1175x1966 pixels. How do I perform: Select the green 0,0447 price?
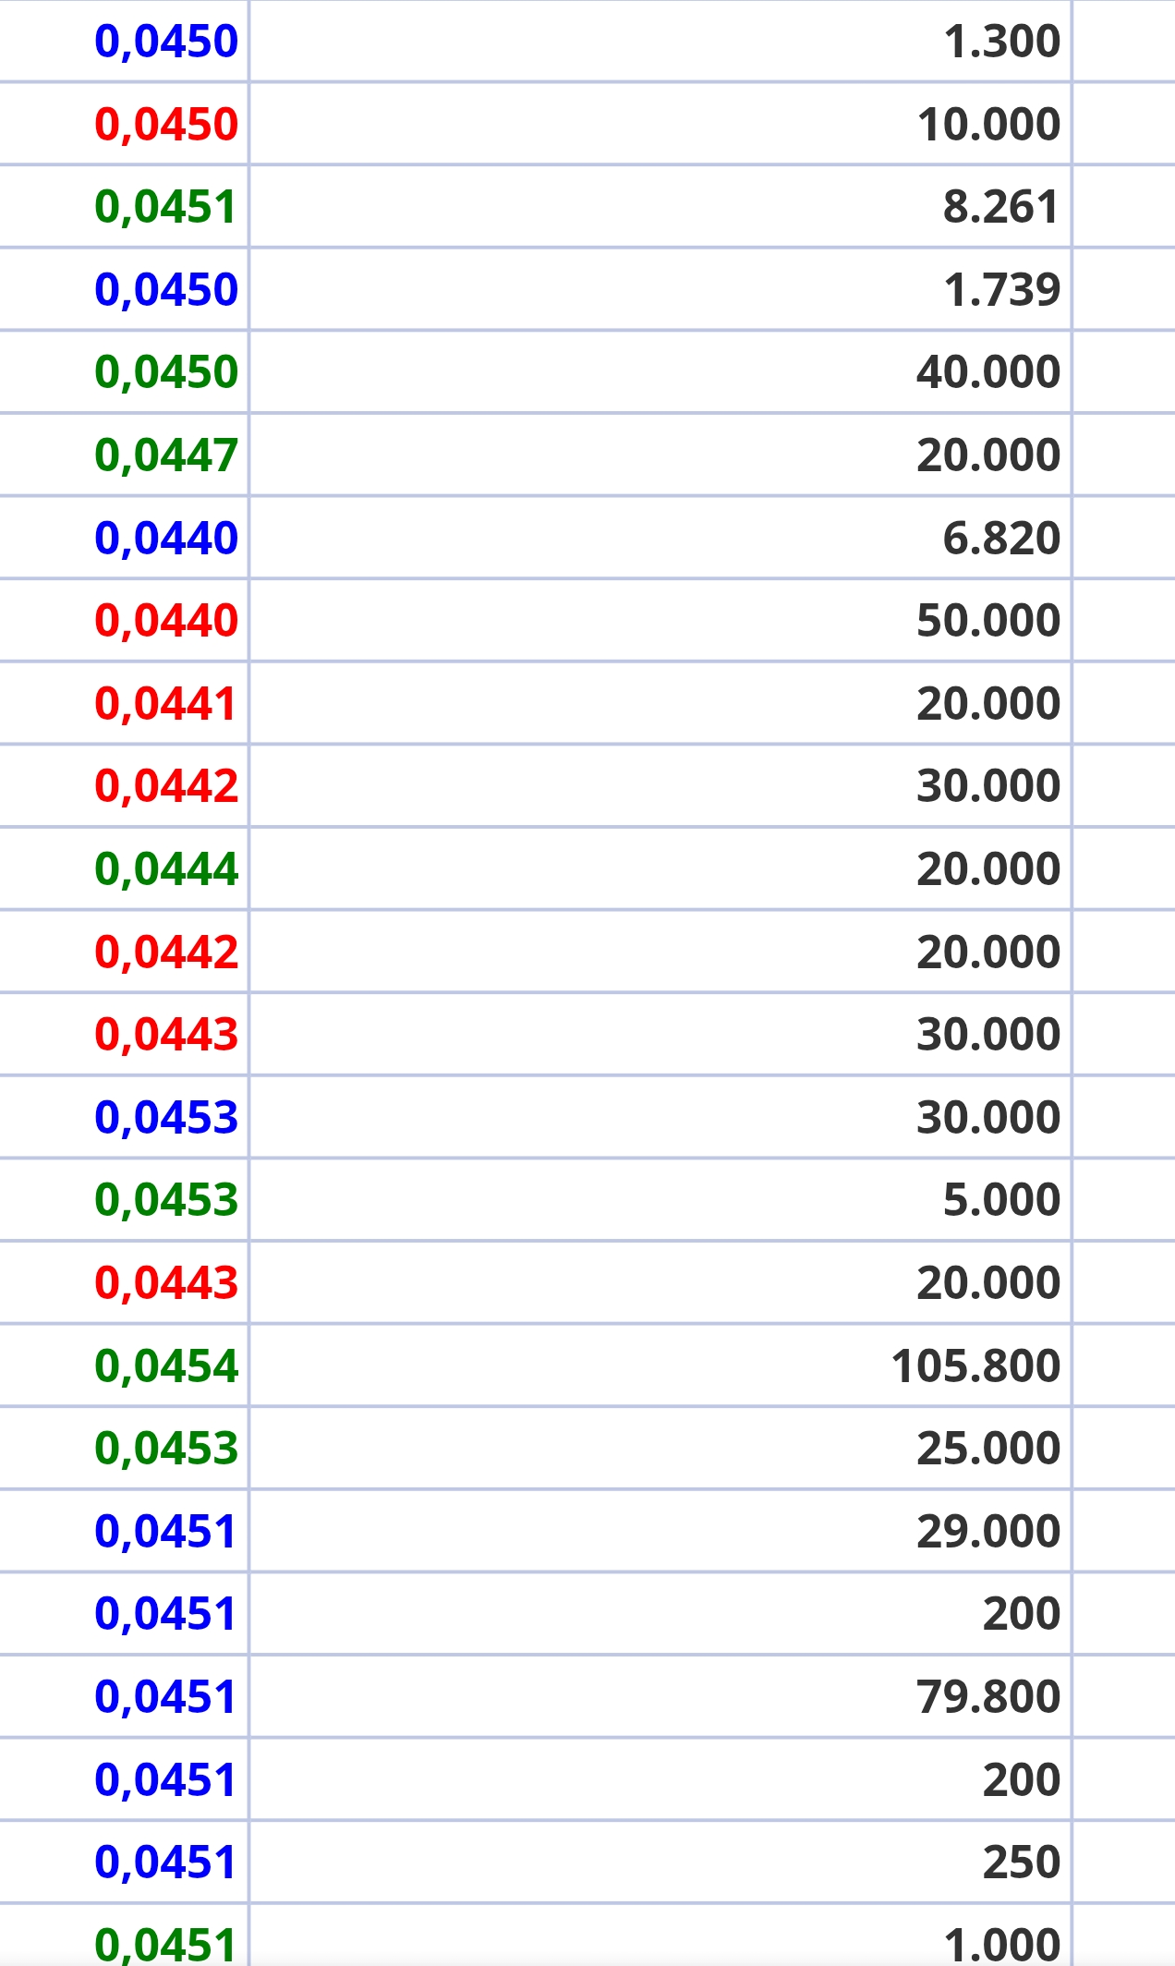[x=166, y=455]
